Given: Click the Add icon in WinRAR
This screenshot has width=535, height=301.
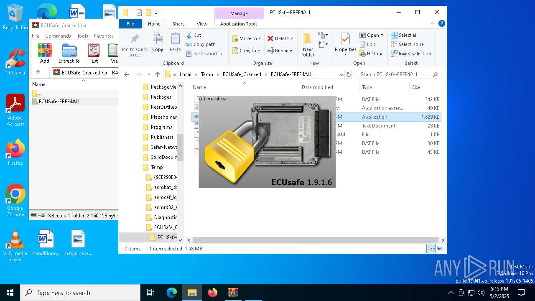Looking at the screenshot, I should (x=45, y=53).
